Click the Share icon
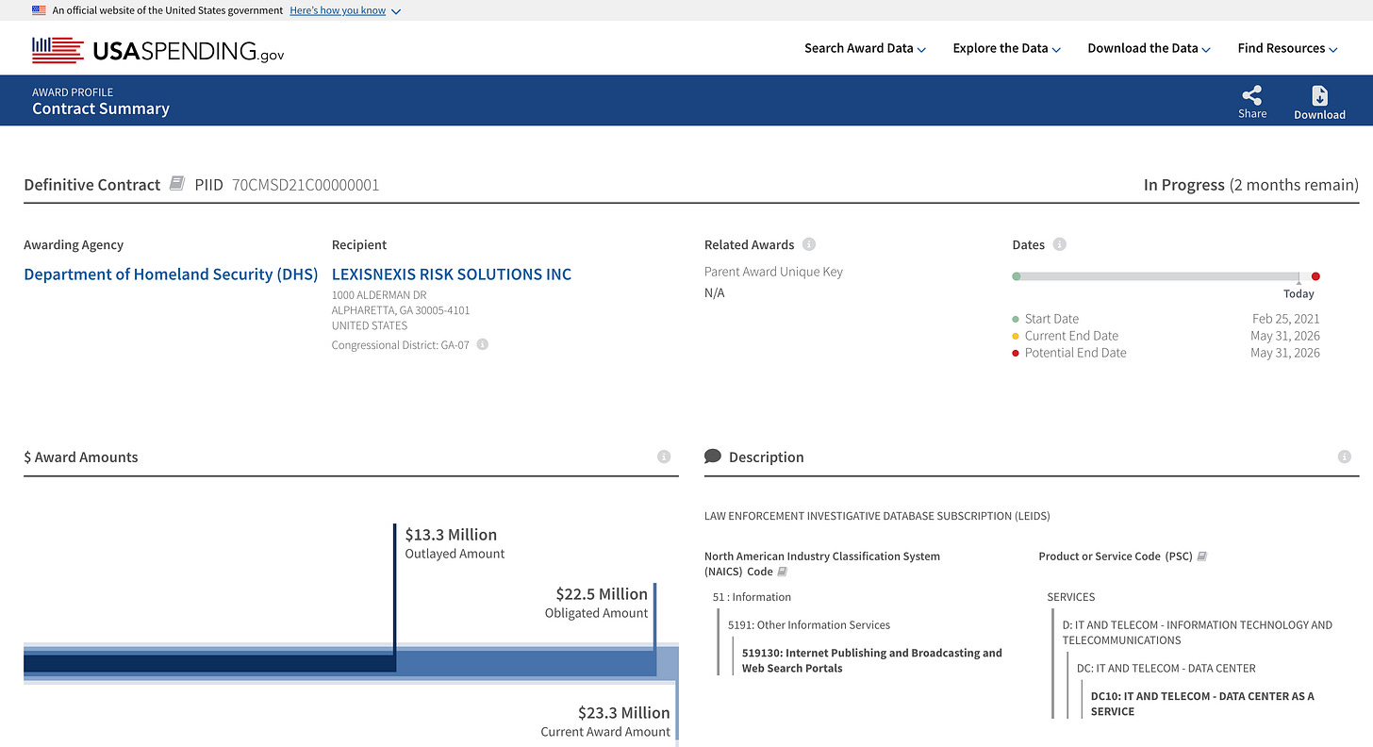1373x747 pixels. [x=1252, y=95]
